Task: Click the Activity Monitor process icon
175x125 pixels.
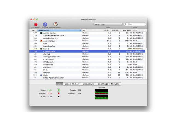Action: [41, 33]
